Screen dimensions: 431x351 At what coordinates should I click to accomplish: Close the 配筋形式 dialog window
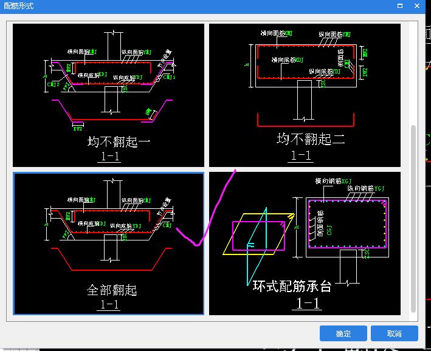tap(417, 5)
